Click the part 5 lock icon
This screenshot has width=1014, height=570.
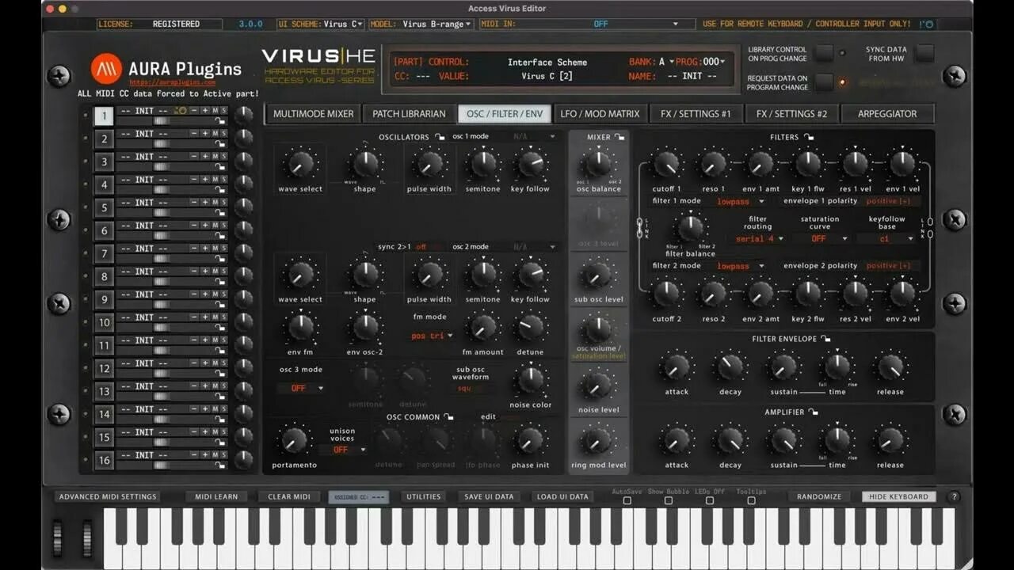pos(220,214)
